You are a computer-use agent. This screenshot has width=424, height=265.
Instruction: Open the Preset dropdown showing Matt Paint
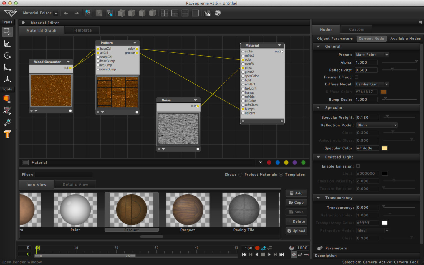tap(372, 54)
